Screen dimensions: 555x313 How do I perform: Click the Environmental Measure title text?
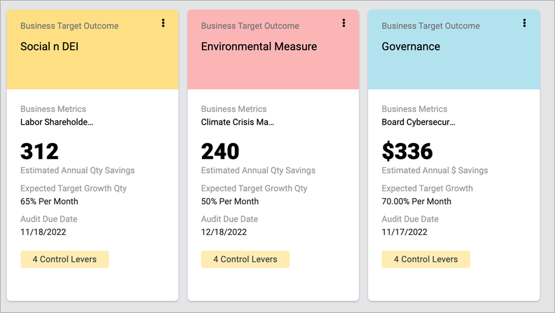[x=259, y=47]
